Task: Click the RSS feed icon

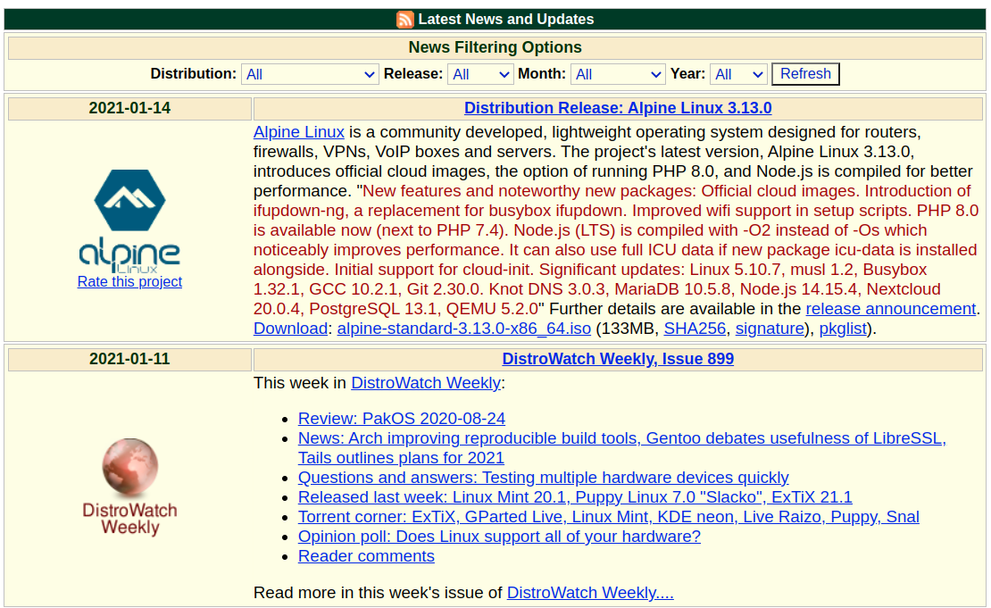Action: click(405, 20)
